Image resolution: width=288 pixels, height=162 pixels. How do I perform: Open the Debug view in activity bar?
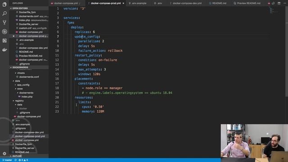coord(4,31)
